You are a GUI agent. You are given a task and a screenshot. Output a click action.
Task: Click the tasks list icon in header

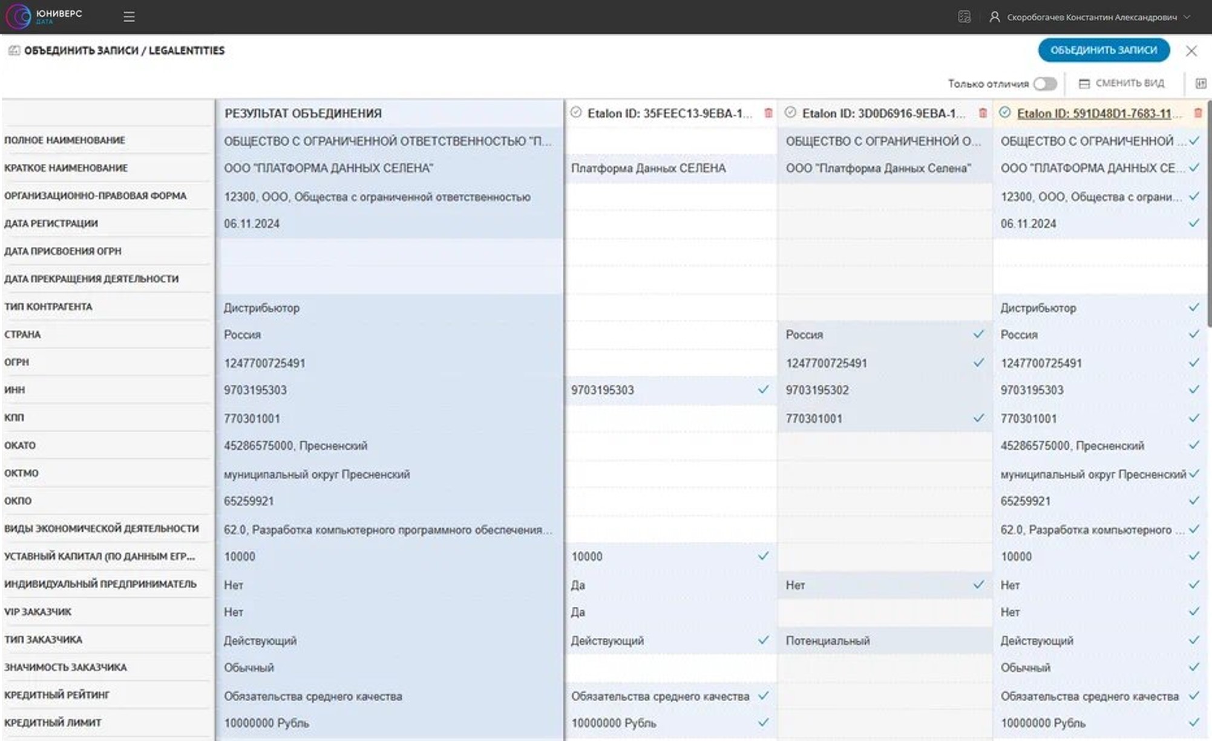pyautogui.click(x=964, y=17)
